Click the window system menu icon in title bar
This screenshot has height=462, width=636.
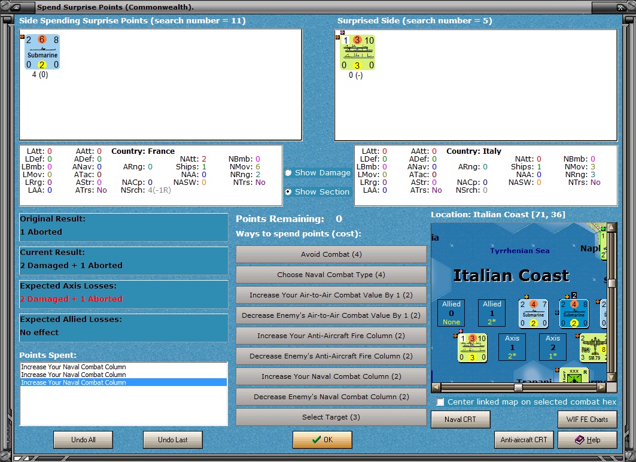tap(14, 7)
